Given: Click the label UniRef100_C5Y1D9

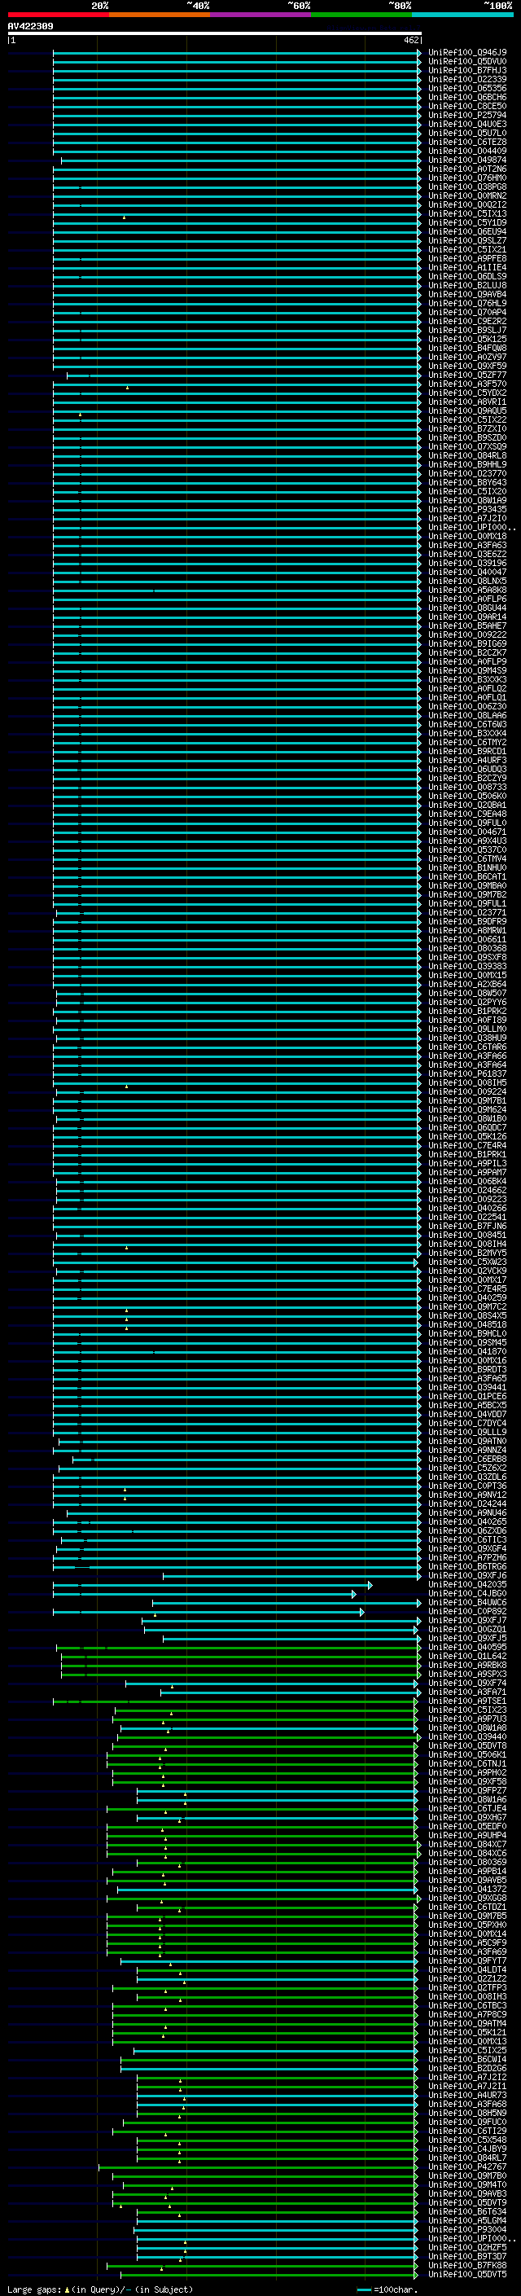Looking at the screenshot, I should (467, 223).
